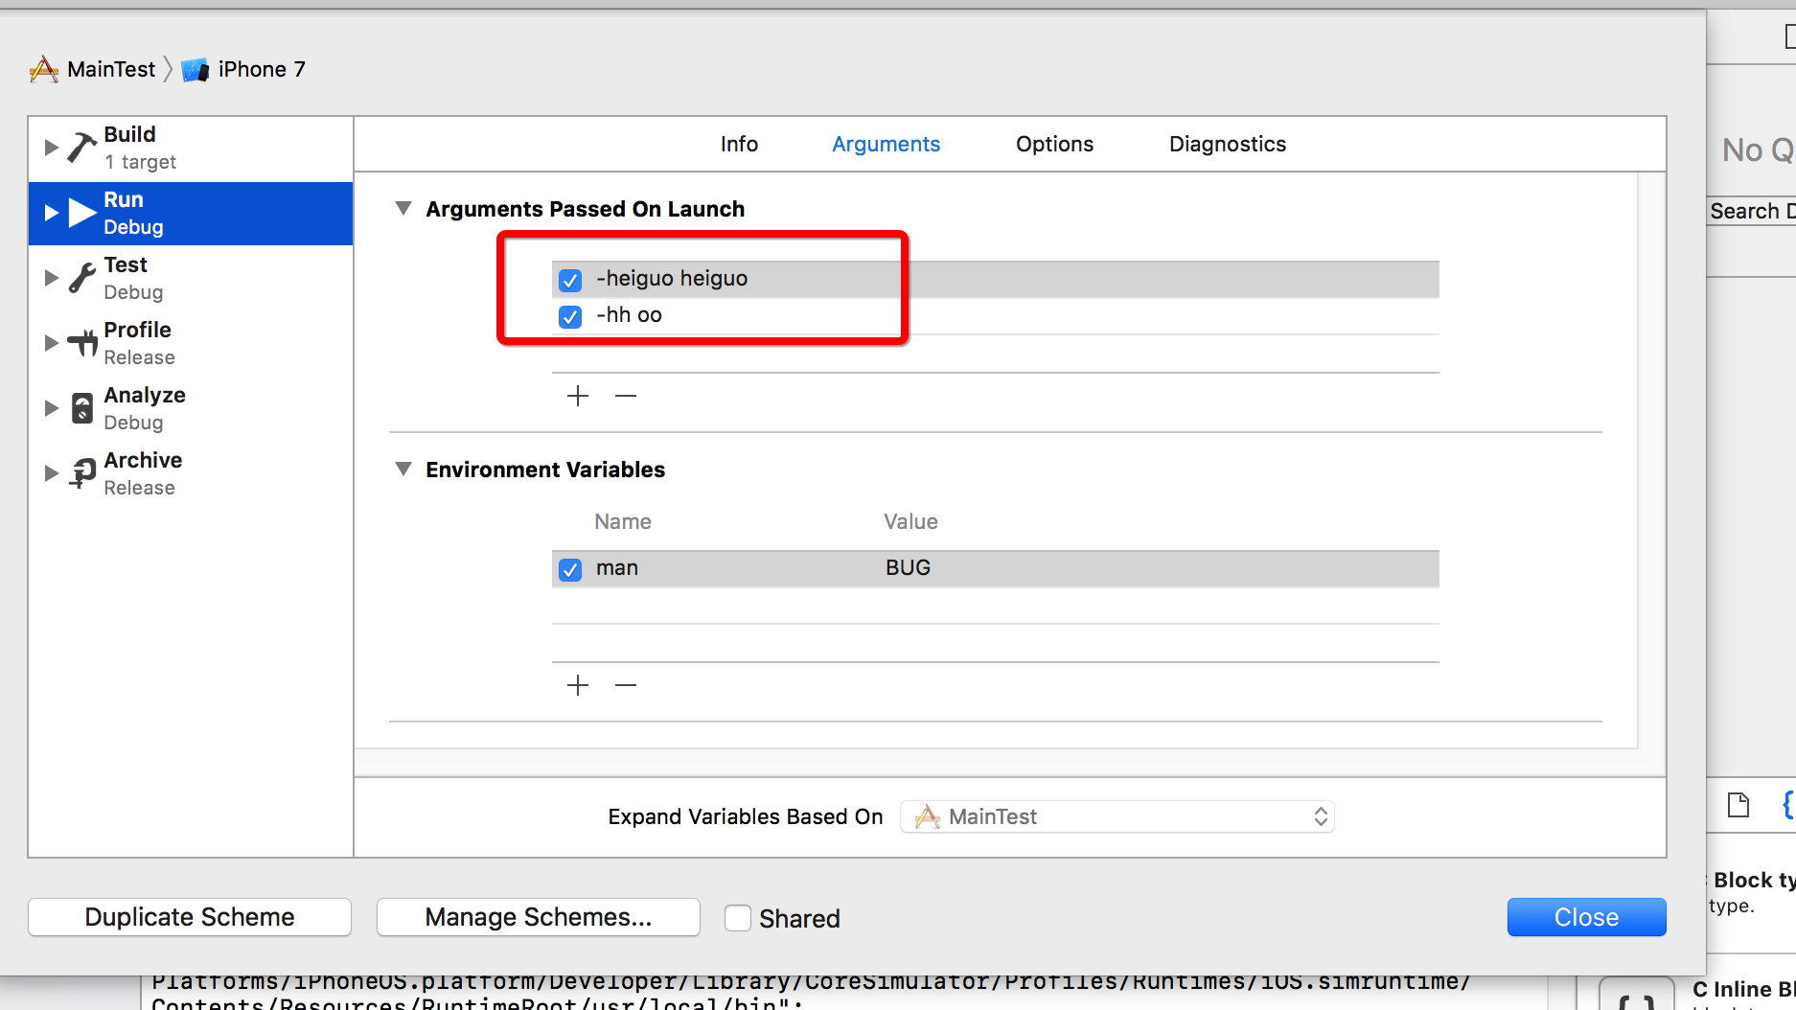This screenshot has height=1010, width=1796.
Task: Toggle the man environment variable checkbox
Action: tap(570, 569)
